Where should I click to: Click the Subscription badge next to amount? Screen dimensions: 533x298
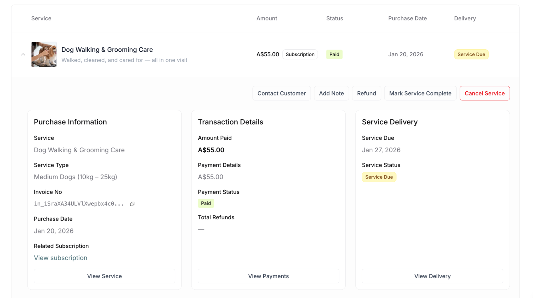pyautogui.click(x=300, y=54)
